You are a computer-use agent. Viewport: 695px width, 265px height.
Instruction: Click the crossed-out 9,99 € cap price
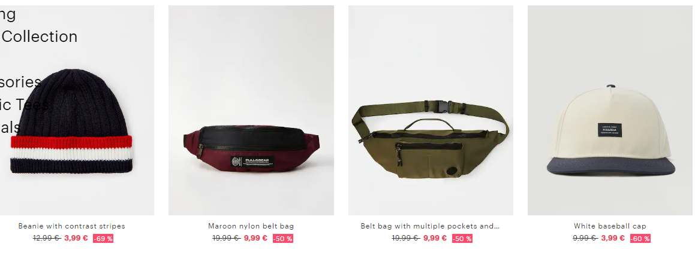click(585, 238)
